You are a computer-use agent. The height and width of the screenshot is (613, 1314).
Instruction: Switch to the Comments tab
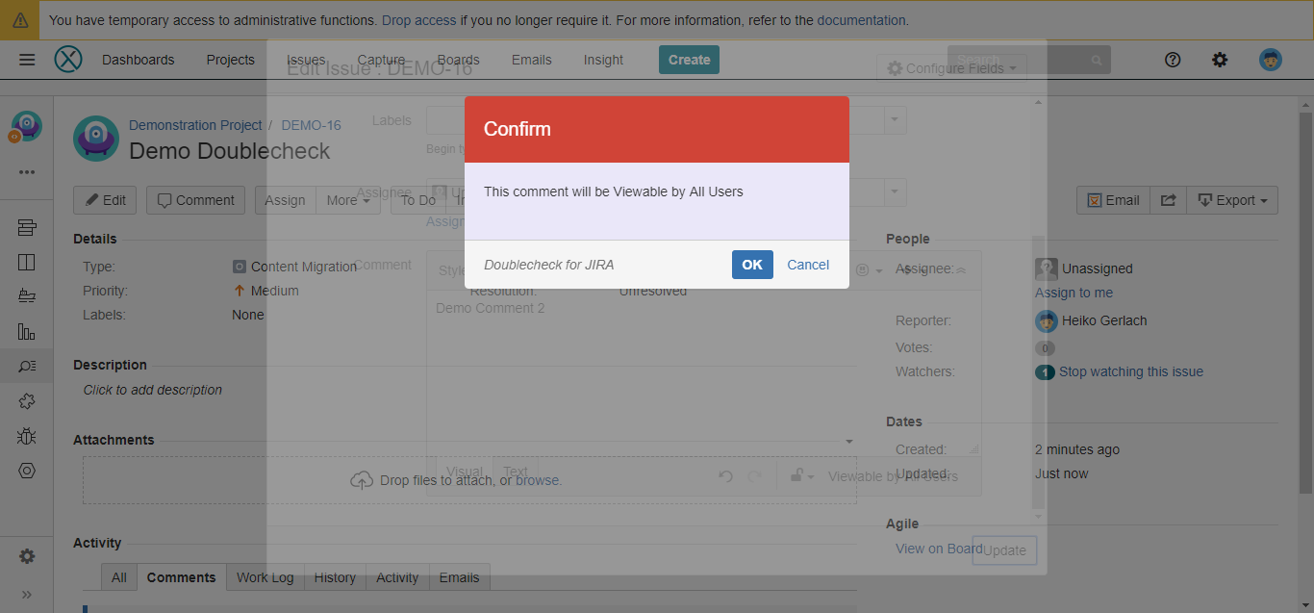[181, 577]
